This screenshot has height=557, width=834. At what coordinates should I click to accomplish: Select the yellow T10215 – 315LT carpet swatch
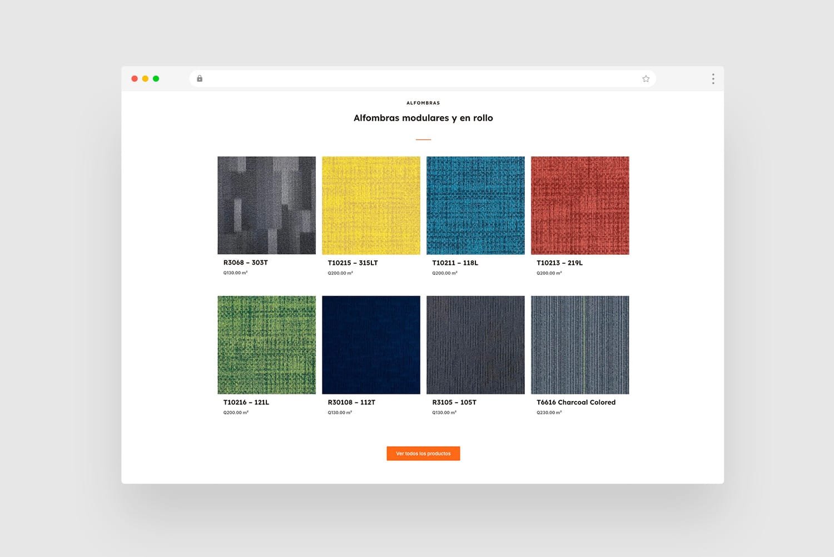click(371, 205)
